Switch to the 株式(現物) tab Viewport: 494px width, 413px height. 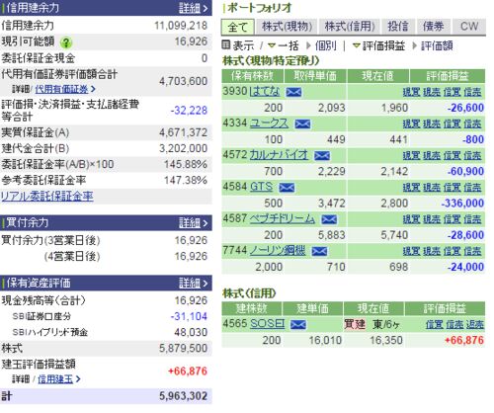287,27
